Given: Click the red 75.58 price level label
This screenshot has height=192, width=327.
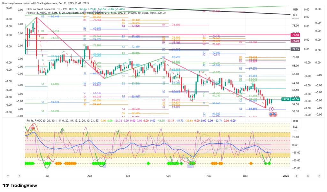Looking at the screenshot, I should pos(295,35).
